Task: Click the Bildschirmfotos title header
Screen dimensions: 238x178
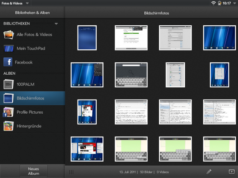Action: point(151,13)
